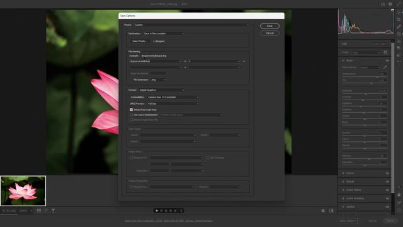Open the Destination dropdown

click(164, 33)
